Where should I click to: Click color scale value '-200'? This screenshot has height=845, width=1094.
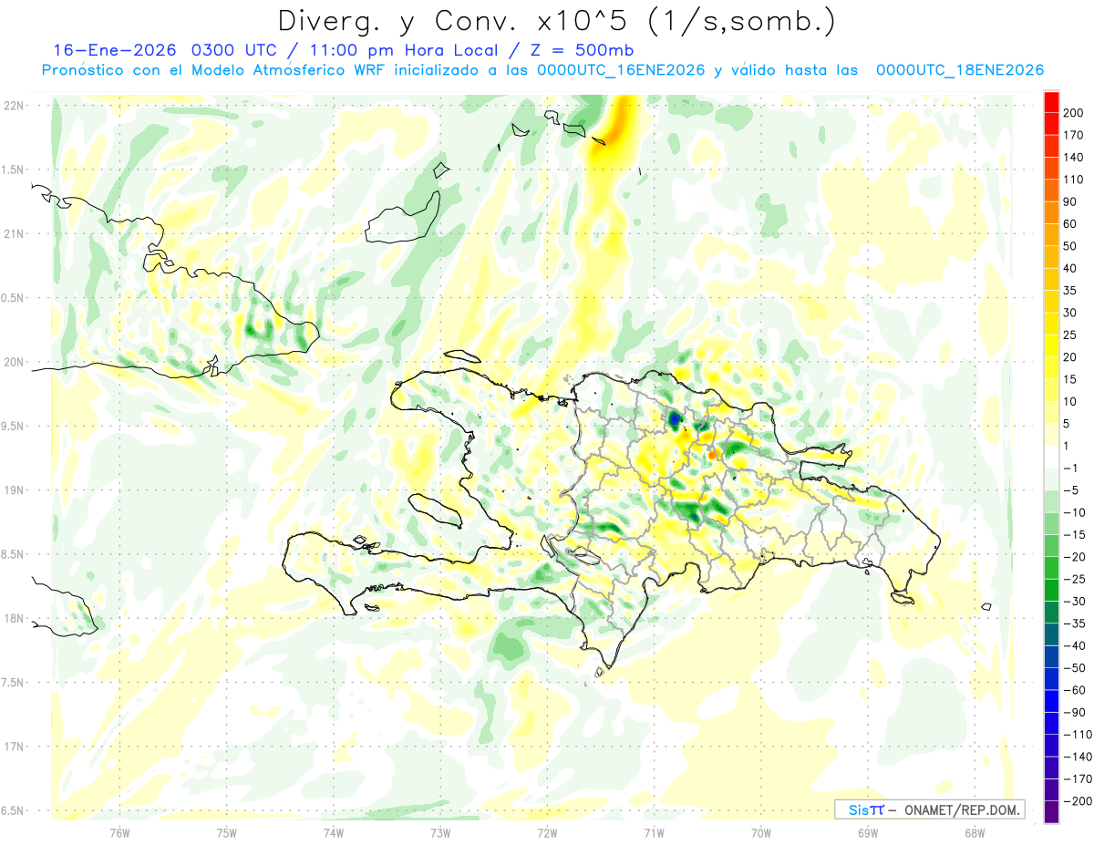coord(1079,800)
